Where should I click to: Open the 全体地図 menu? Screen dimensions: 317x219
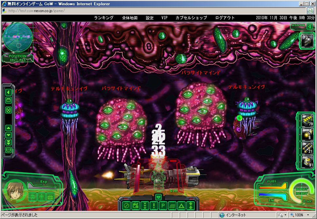130,18
